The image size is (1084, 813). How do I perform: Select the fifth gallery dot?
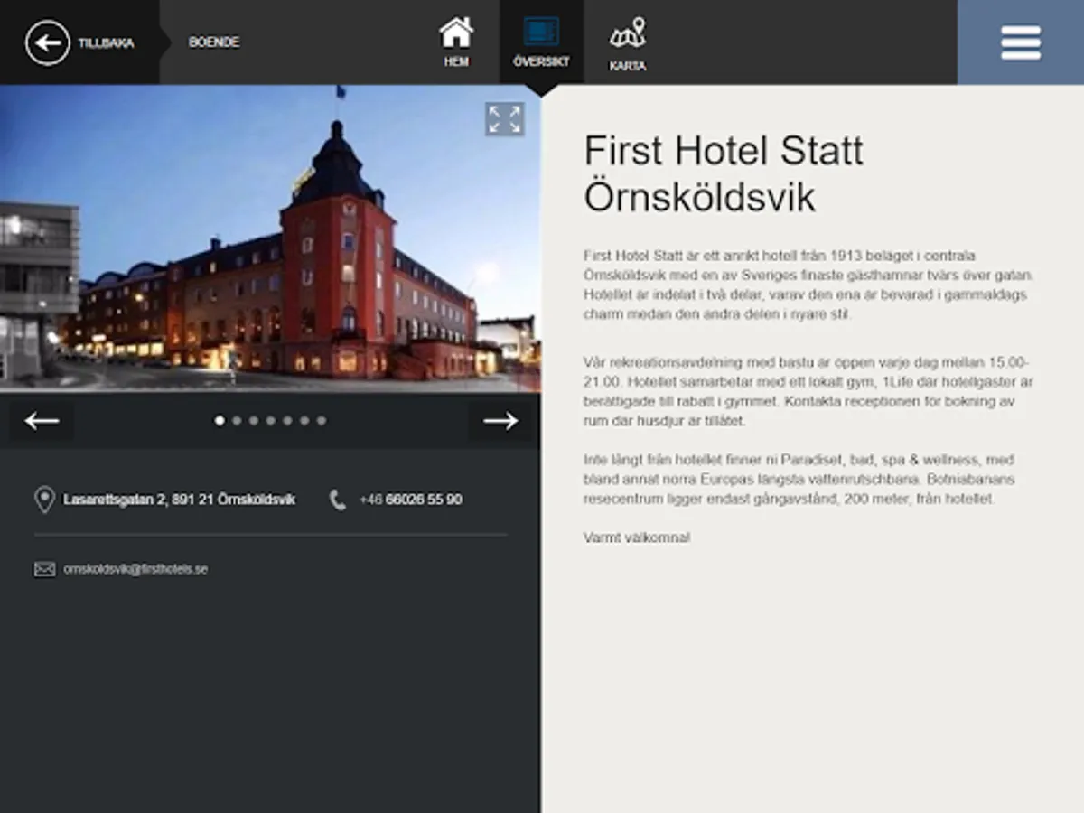tap(287, 420)
